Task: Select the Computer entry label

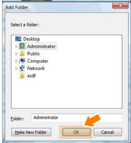Action: [x=38, y=61]
